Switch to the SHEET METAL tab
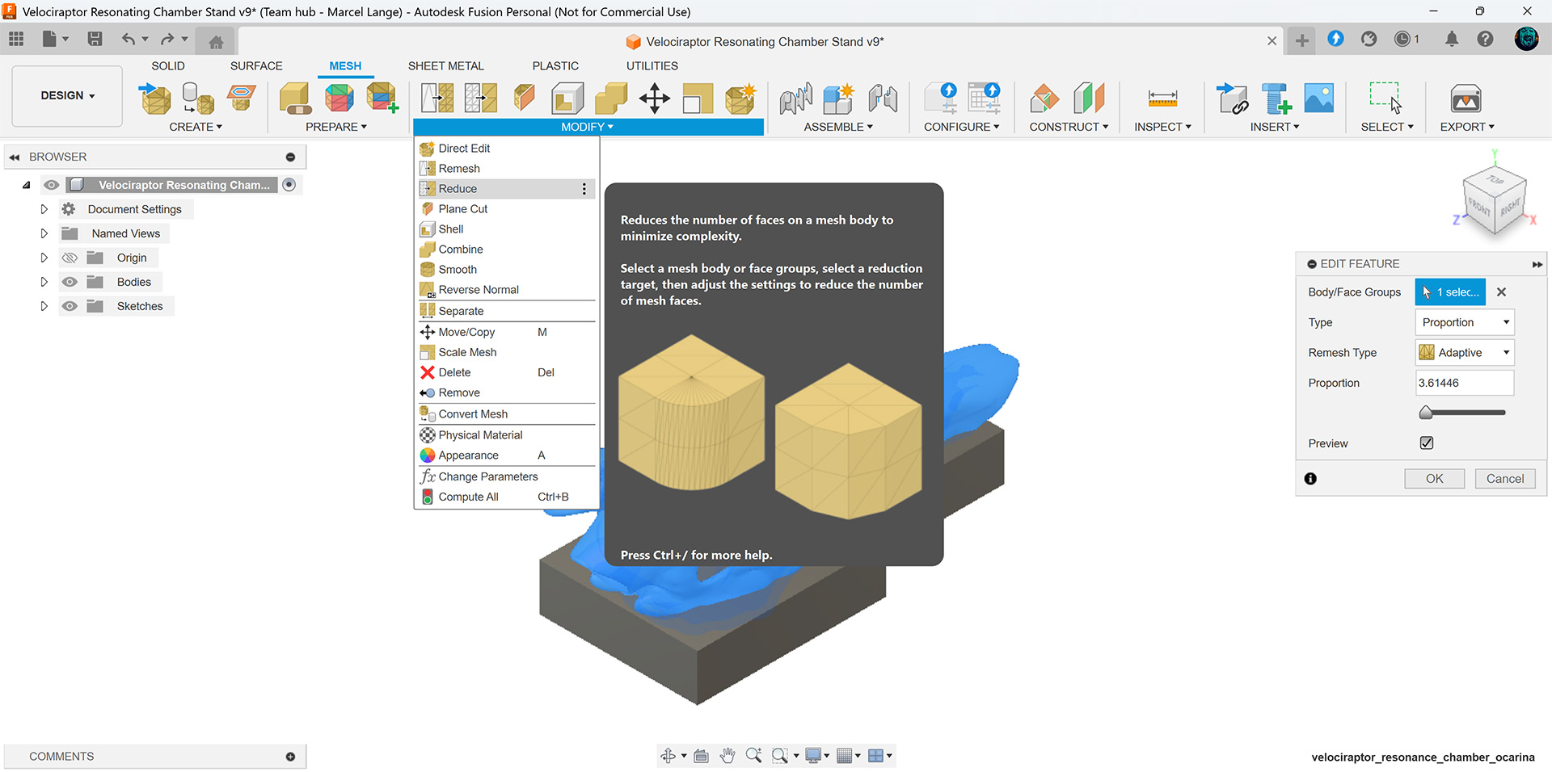 click(x=445, y=66)
